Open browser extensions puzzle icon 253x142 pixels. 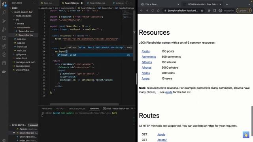tap(209, 11)
